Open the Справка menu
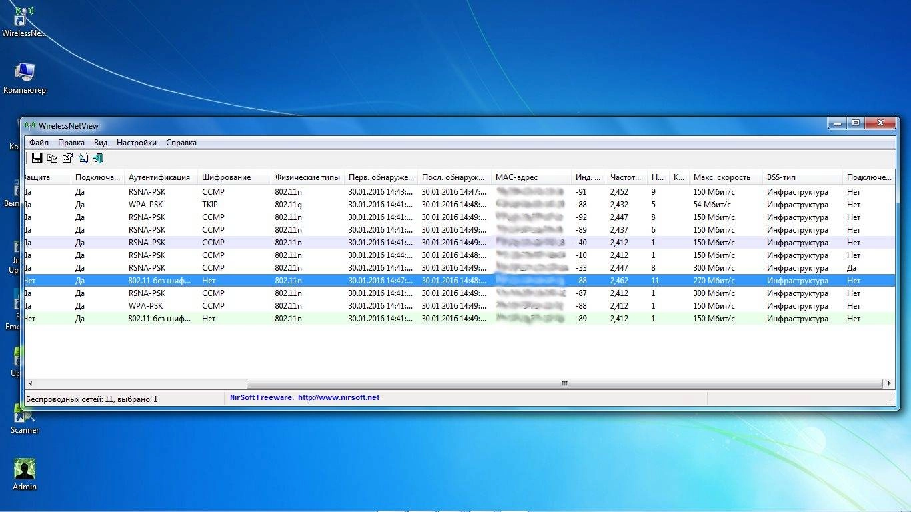Screen dimensions: 911x512 tap(181, 143)
